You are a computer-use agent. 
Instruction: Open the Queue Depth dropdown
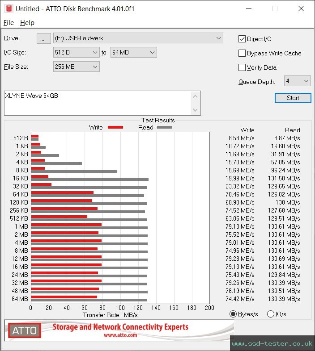pos(297,81)
